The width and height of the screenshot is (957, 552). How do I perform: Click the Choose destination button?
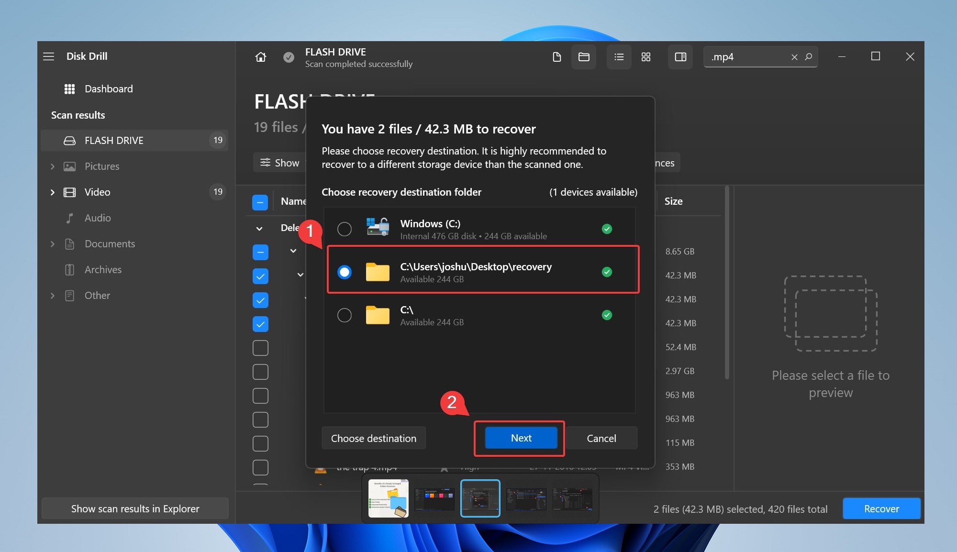coord(373,438)
